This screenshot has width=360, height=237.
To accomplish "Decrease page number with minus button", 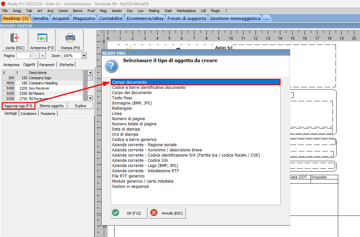I will click(x=36, y=56).
